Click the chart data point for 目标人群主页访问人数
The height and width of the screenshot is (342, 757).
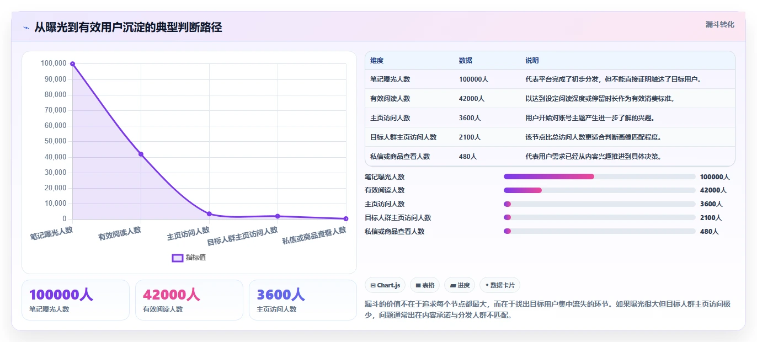pyautogui.click(x=278, y=216)
